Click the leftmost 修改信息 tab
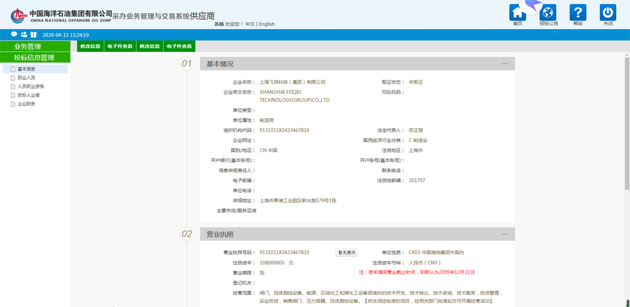 [90, 47]
